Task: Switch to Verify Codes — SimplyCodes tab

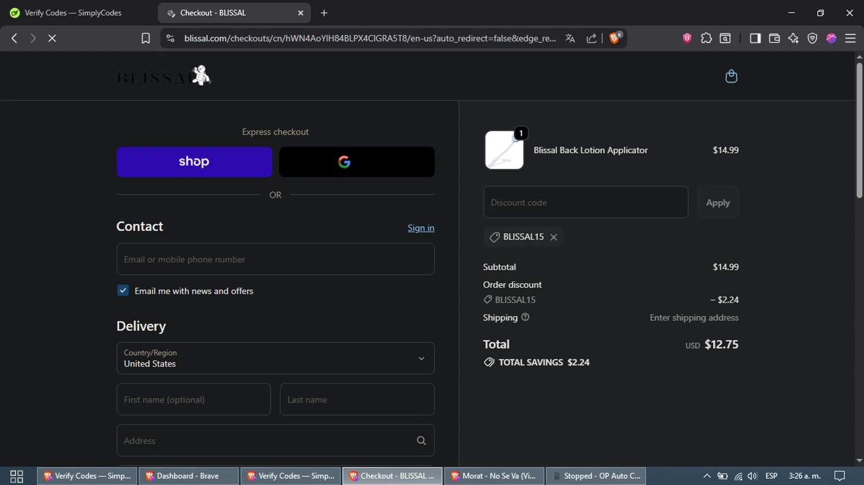Action: tap(73, 13)
